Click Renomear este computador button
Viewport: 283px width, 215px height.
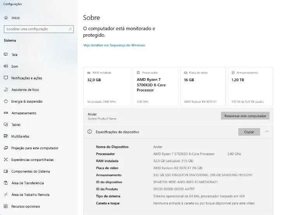pyautogui.click(x=245, y=116)
